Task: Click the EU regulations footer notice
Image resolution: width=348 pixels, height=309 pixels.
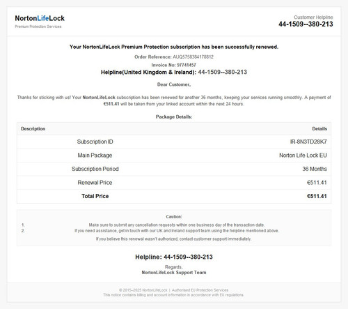Action: (x=173, y=295)
